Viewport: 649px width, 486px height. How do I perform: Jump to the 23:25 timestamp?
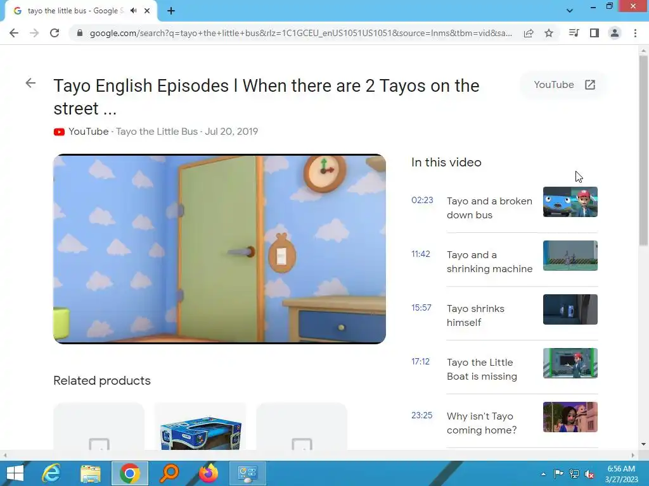(421, 415)
